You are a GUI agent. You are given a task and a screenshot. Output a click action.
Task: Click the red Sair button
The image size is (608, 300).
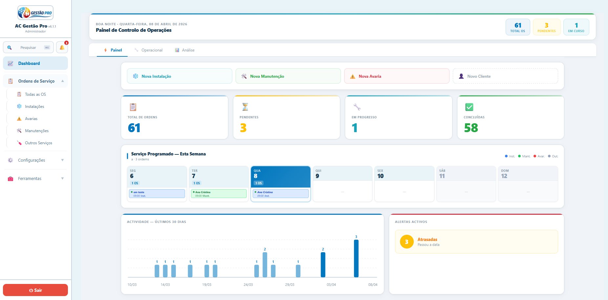tap(35, 290)
